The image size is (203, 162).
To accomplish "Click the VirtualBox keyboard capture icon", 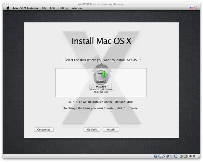I will click(185, 156).
